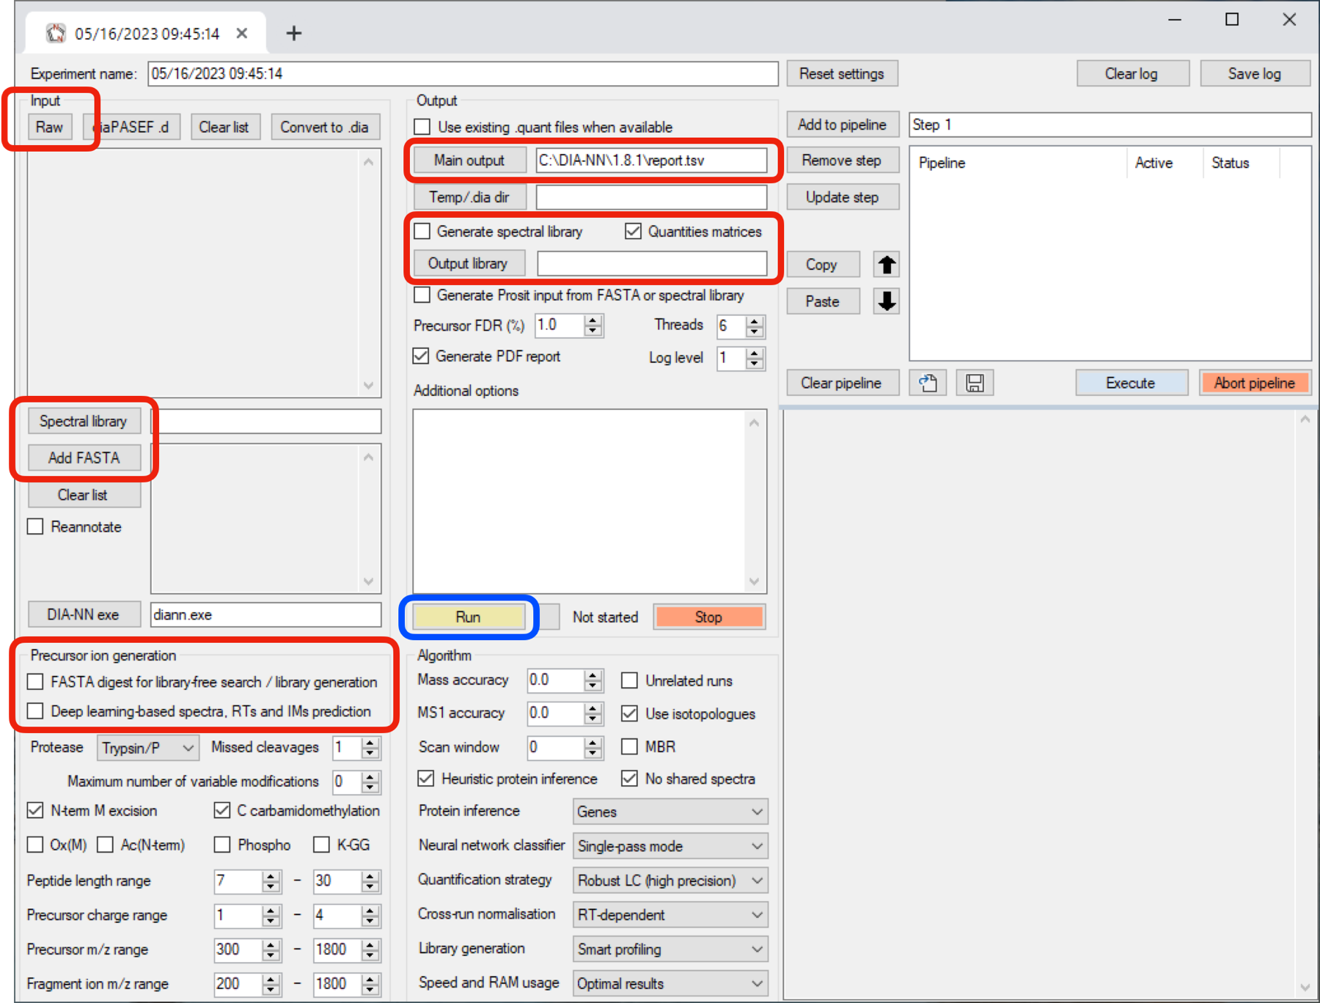Screen dimensions: 1320x1003
Task: Move the pipeline step up with the up arrow
Action: [887, 265]
